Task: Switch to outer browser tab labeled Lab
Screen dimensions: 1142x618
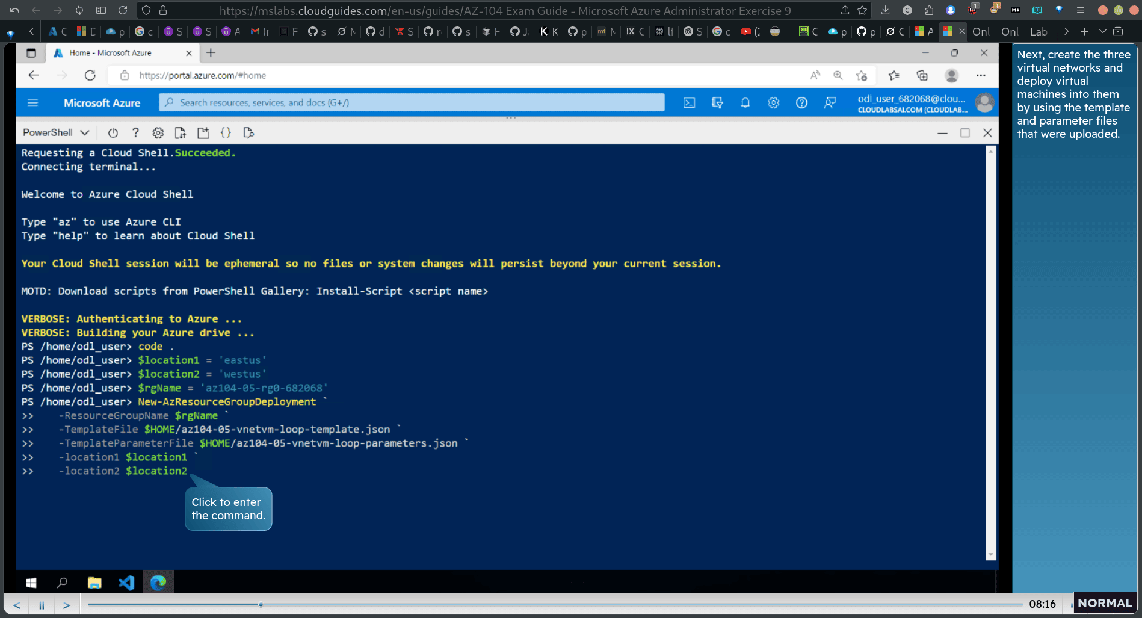Action: pos(1039,31)
